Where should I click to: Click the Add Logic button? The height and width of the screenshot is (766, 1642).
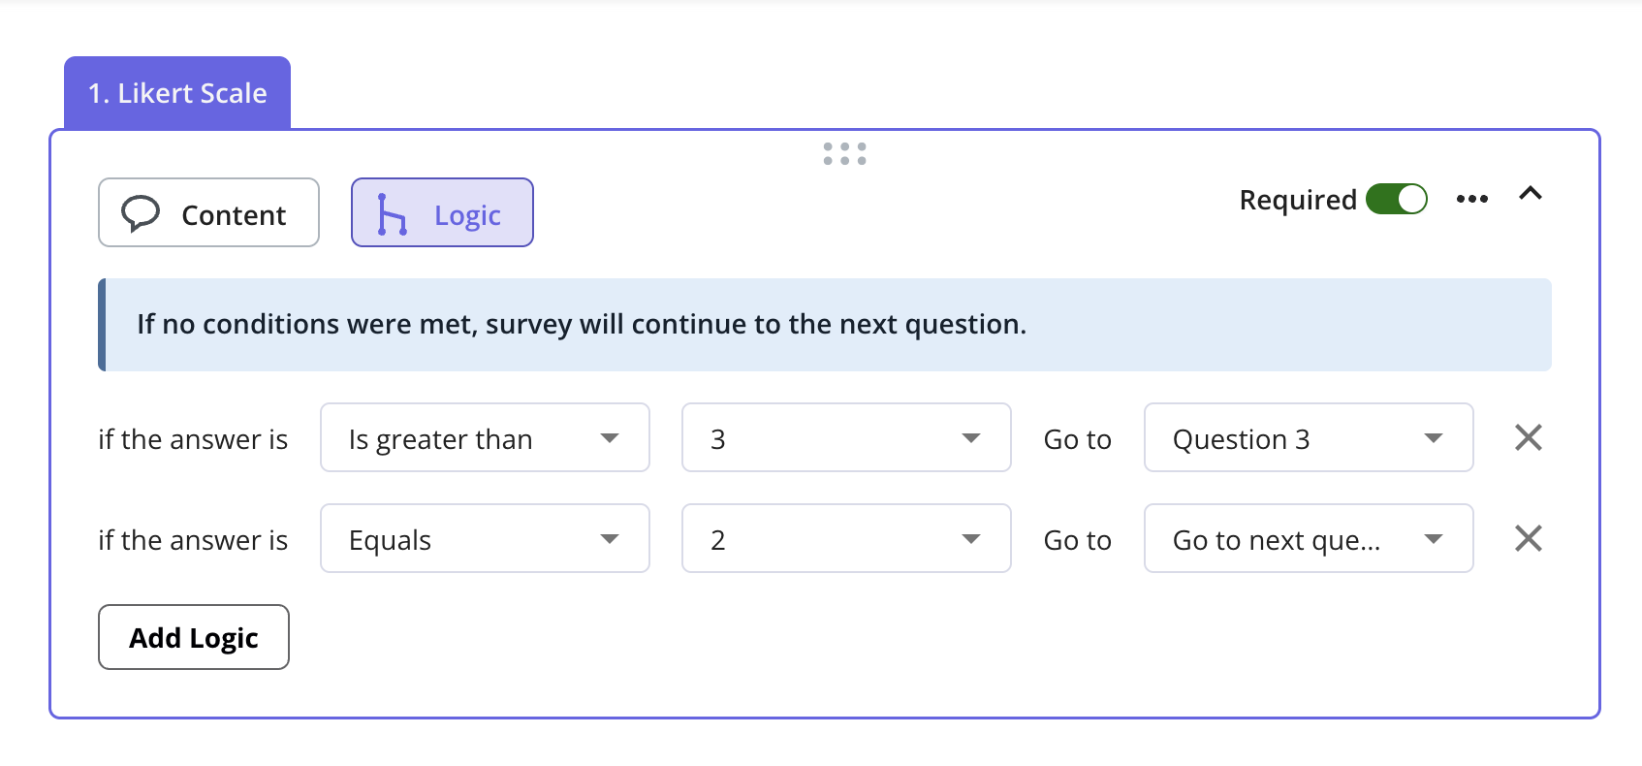(x=194, y=637)
